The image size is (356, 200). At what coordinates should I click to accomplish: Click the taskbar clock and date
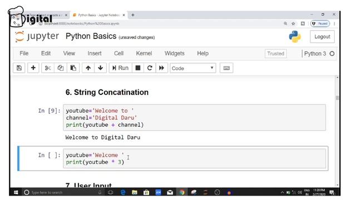tap(319, 192)
